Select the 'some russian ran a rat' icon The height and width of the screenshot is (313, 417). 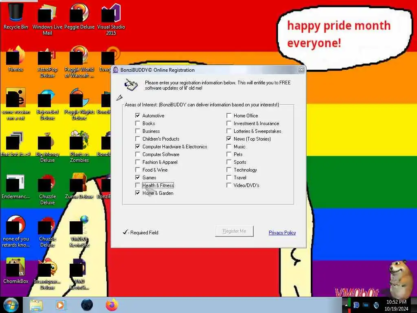pos(16,104)
